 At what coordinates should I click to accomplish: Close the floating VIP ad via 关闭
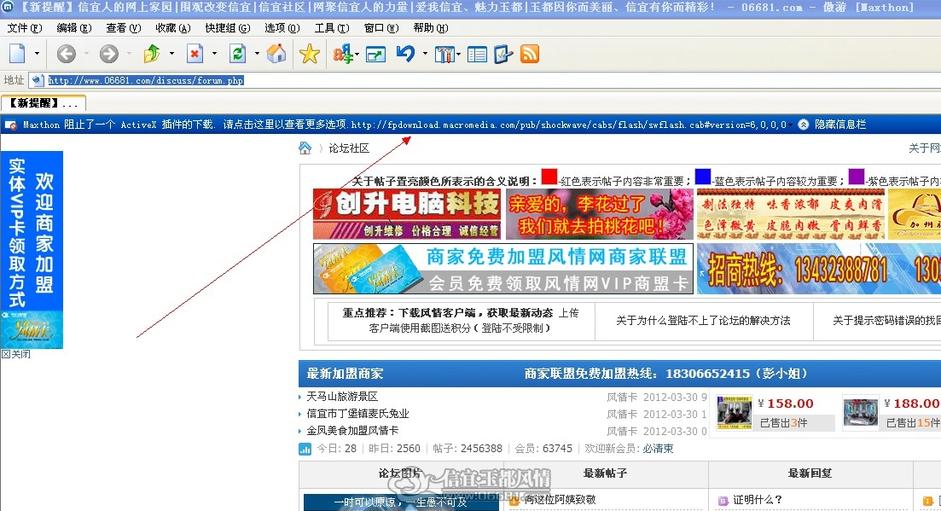(16, 355)
